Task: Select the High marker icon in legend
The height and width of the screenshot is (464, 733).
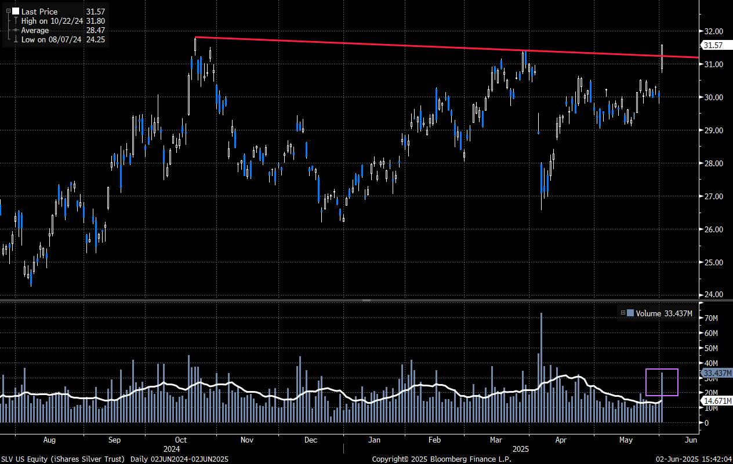Action: pyautogui.click(x=15, y=21)
